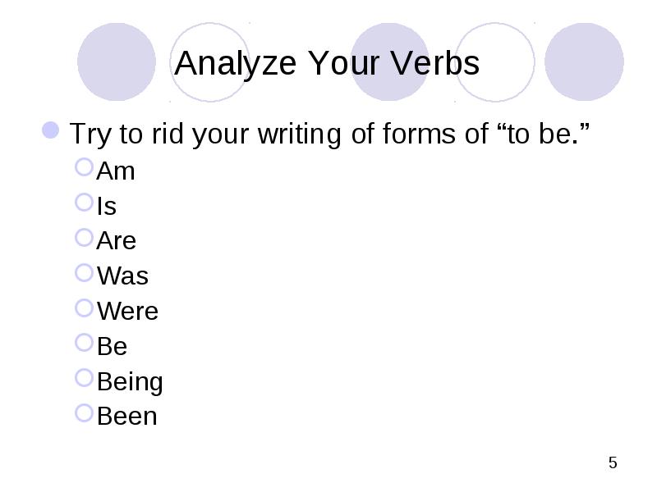
Task: Click the word Been in list
Action: click(127, 417)
